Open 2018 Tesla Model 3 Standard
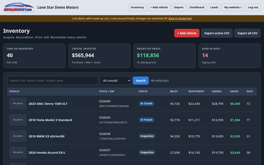The image size is (264, 165). pyautogui.click(x=50, y=120)
